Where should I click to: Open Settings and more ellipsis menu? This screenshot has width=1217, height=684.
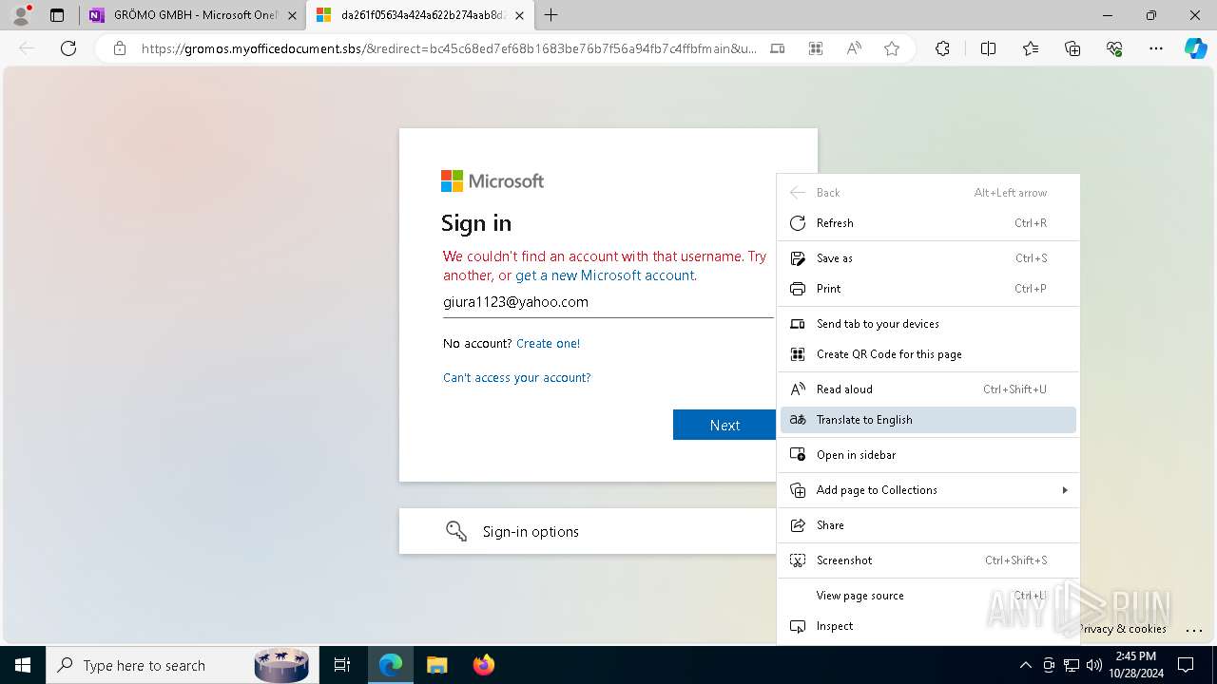tap(1156, 48)
